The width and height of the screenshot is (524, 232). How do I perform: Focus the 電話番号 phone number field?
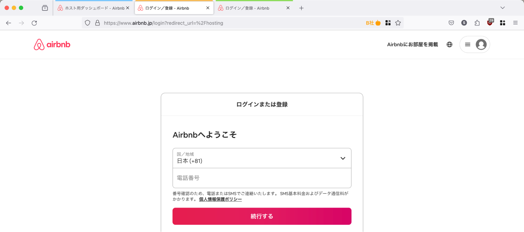(x=262, y=178)
